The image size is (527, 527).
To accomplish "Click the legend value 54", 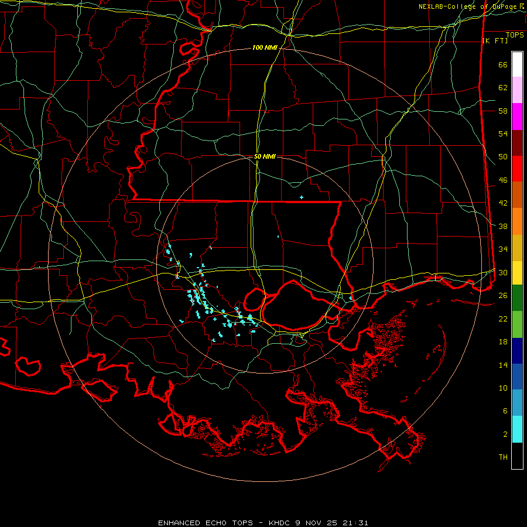I will 503,134.
